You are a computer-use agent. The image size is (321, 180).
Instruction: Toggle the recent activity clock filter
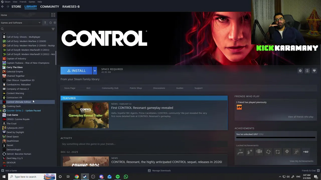coord(50,22)
